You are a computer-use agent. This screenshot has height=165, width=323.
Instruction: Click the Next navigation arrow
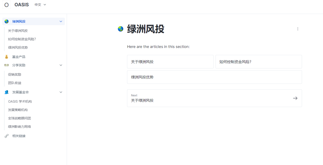[295, 98]
